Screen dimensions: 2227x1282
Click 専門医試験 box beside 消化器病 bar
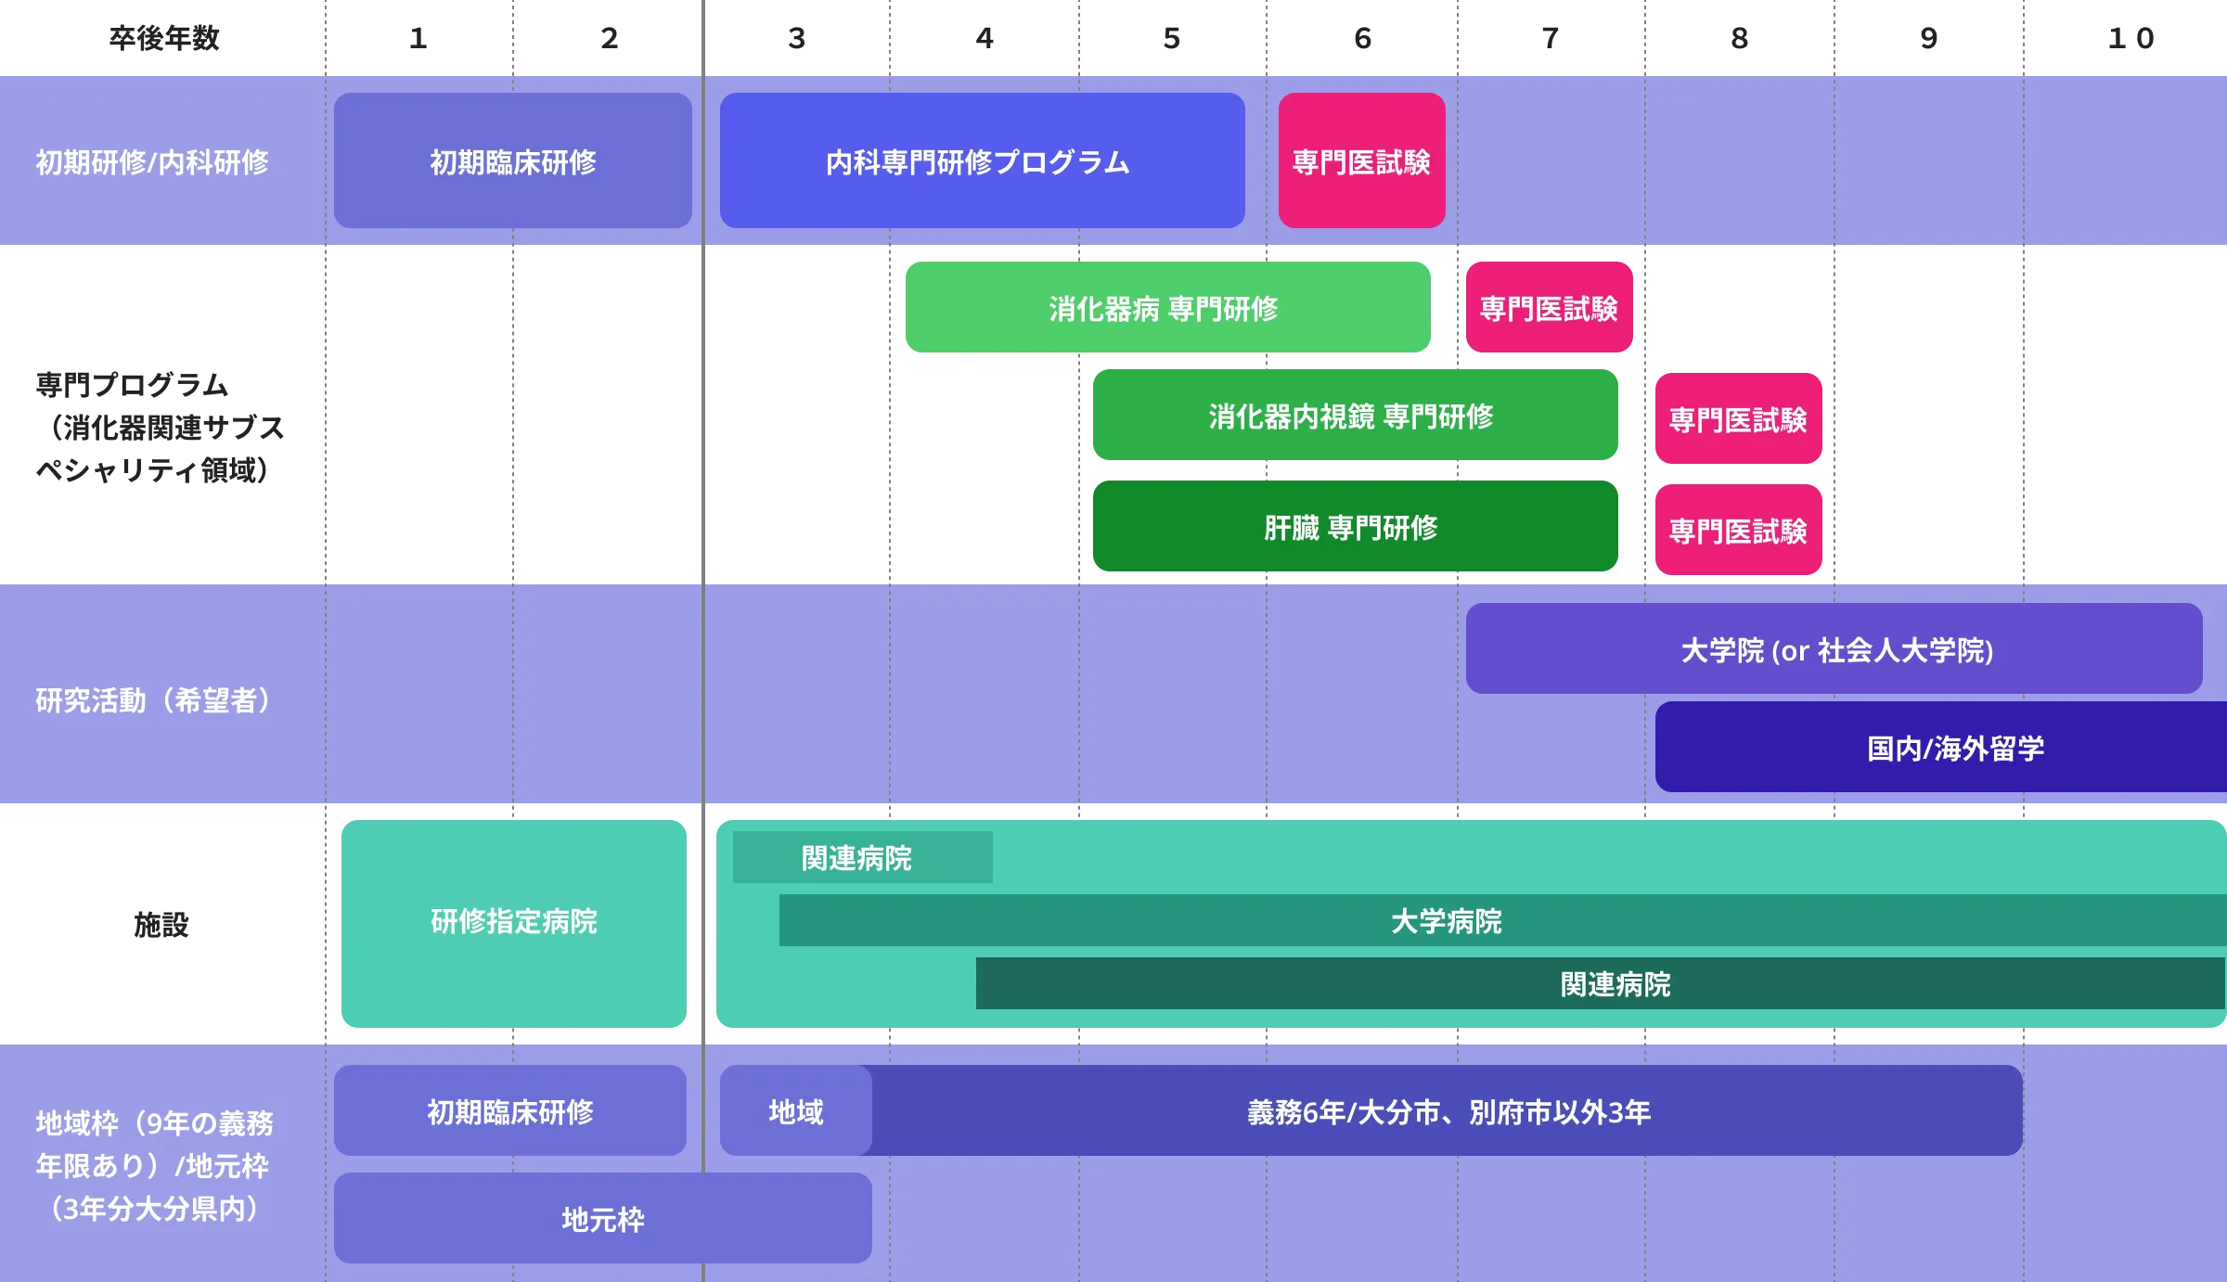(x=1549, y=308)
